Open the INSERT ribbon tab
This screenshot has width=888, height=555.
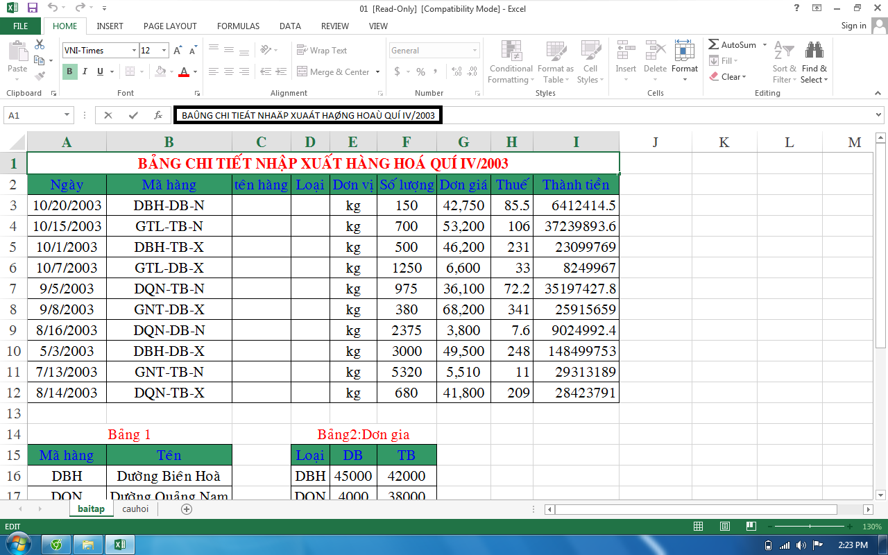pyautogui.click(x=110, y=26)
